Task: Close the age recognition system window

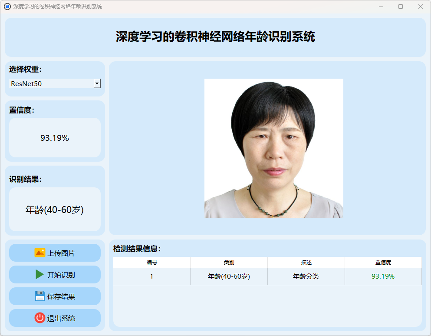Action: [x=420, y=7]
